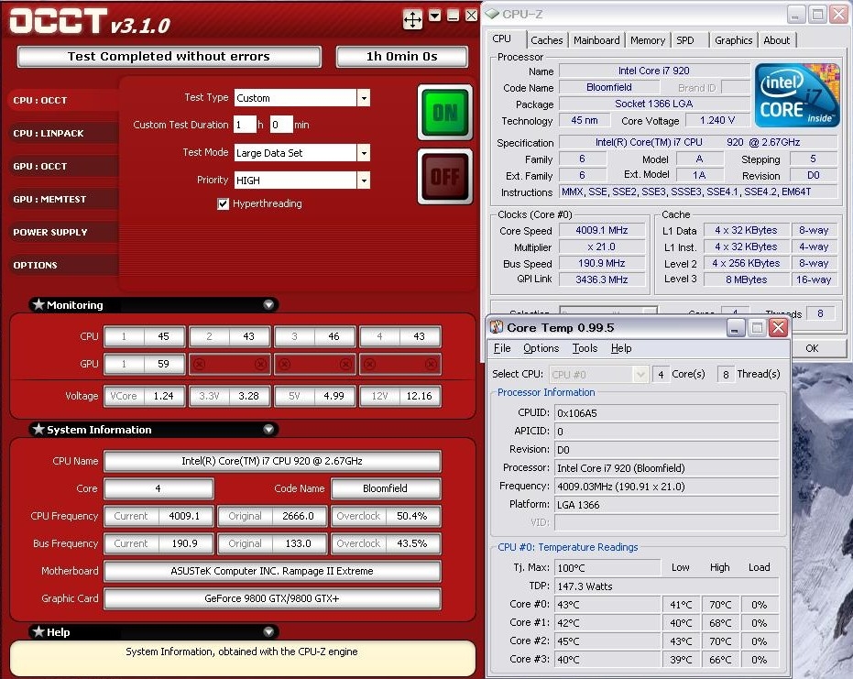The width and height of the screenshot is (853, 679).
Task: Click the CPUID 0x106A5 field
Action: pyautogui.click(x=666, y=413)
